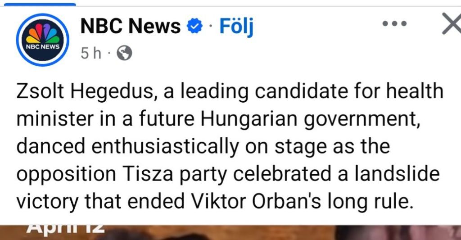Click the 5 h post timestamp
Screen dimensions: 461x240
[x=90, y=54]
